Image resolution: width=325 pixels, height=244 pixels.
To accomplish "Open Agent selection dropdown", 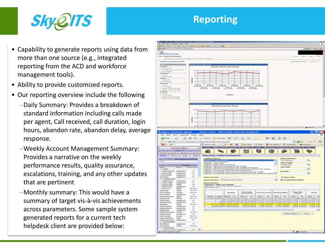I will [x=249, y=180].
